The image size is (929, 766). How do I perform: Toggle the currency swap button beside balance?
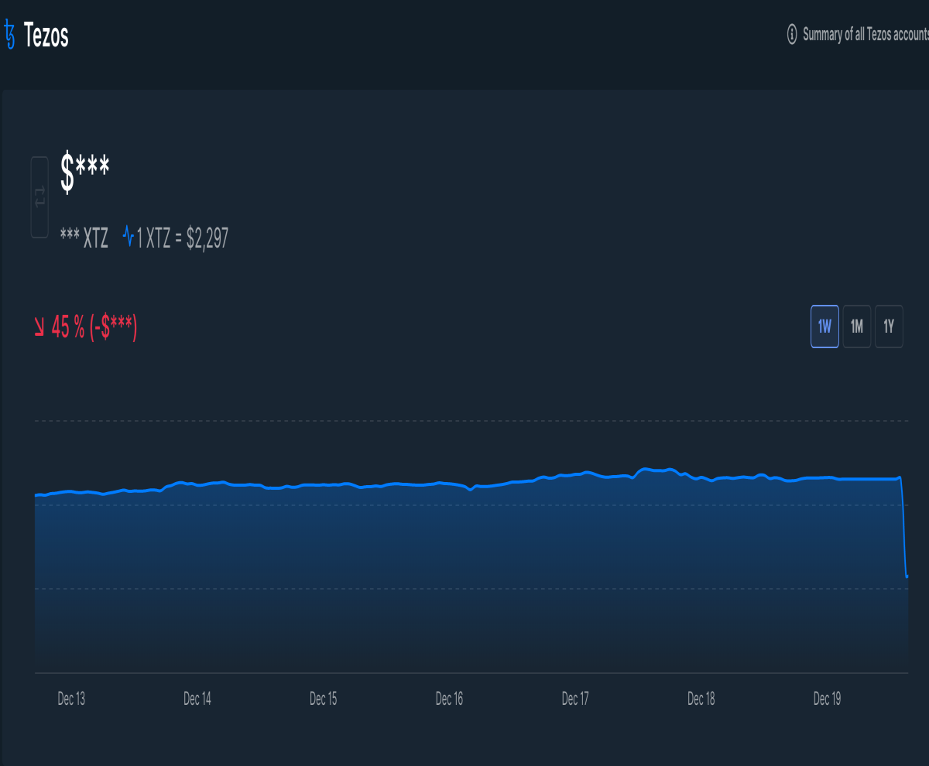point(39,197)
